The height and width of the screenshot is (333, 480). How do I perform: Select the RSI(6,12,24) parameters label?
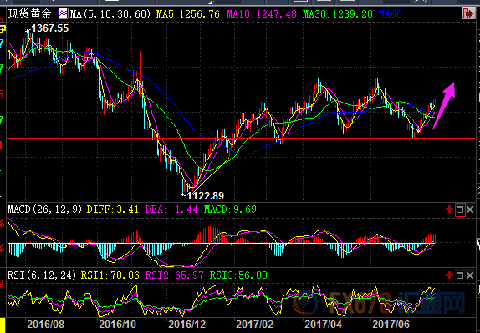coord(42,275)
